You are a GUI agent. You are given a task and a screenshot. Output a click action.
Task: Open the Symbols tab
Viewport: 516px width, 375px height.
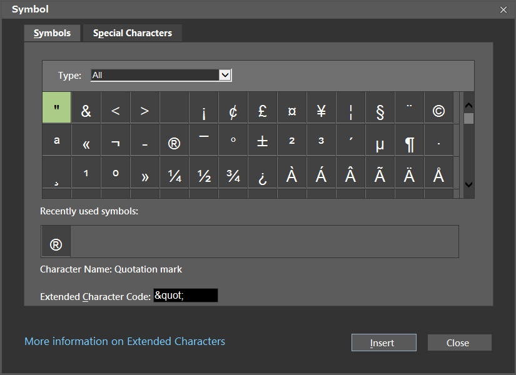tap(53, 33)
